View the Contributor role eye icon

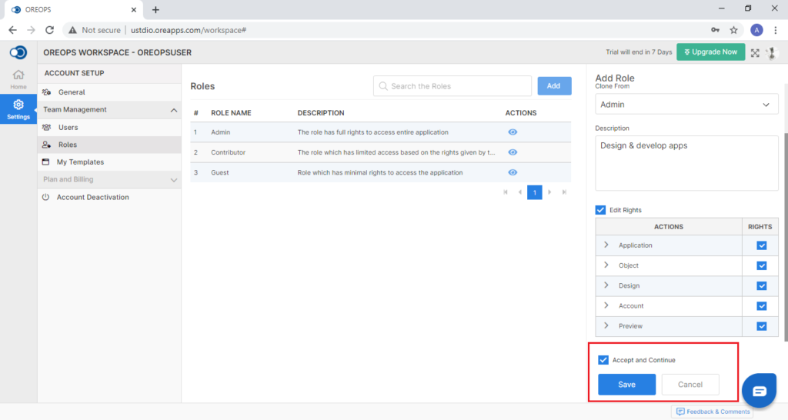(x=512, y=152)
